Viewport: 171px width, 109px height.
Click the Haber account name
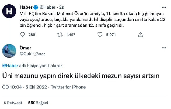[x=26, y=6]
